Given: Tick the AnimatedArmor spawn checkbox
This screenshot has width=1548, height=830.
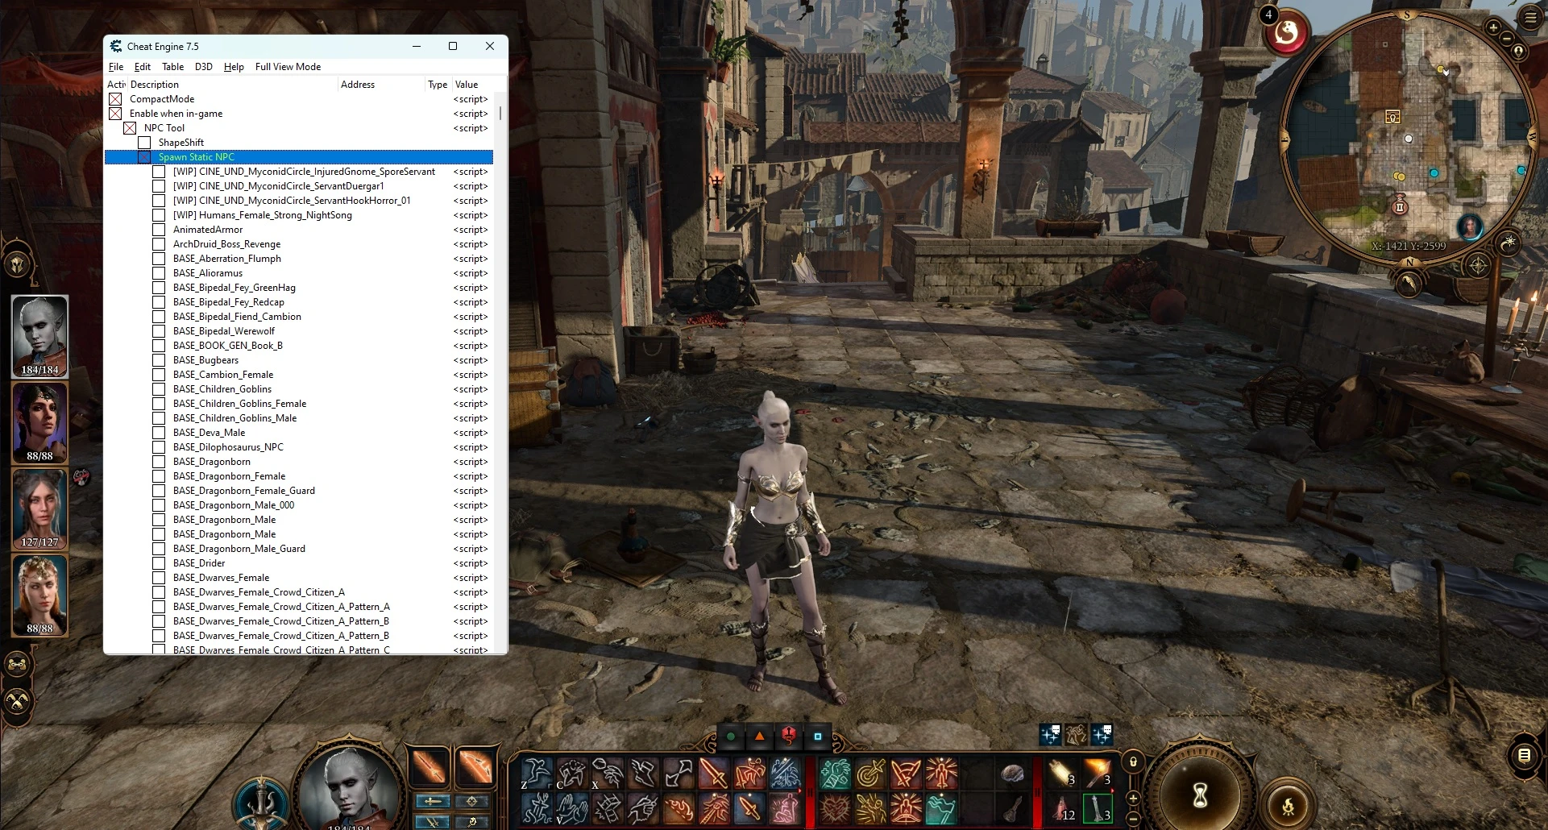Looking at the screenshot, I should coord(159,230).
